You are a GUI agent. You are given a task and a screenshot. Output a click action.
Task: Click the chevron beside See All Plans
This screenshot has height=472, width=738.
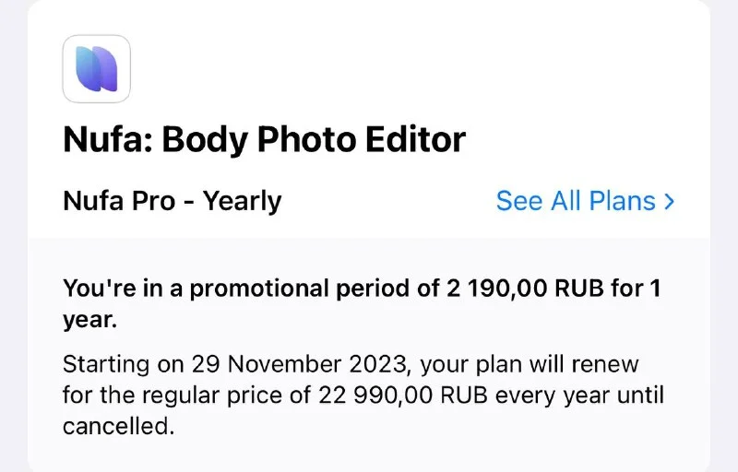tap(670, 201)
